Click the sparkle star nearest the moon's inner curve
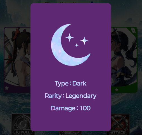 [x=70, y=37]
